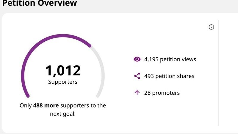Click the Petition Overview heading
This screenshot has width=238, height=134.
39,4
